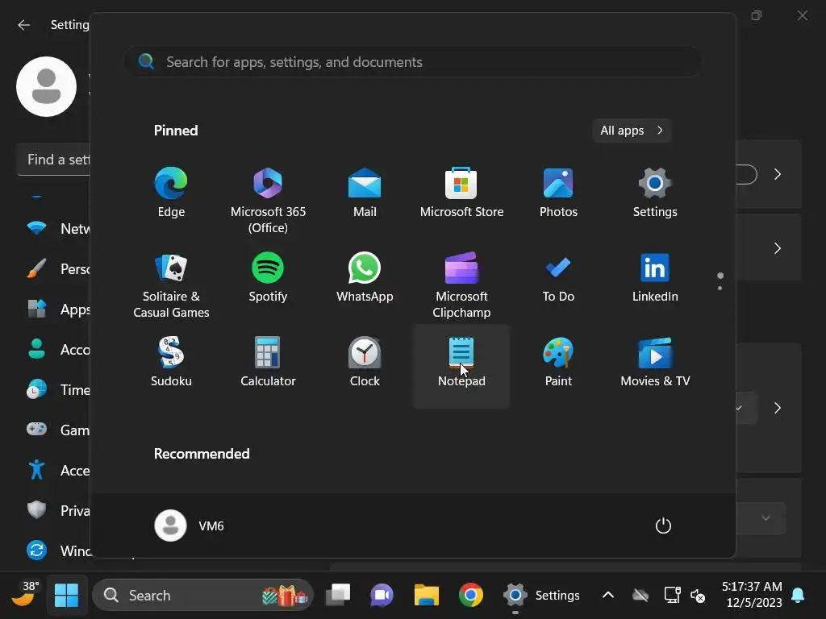Open the To Do app
The width and height of the screenshot is (826, 619).
(x=558, y=277)
